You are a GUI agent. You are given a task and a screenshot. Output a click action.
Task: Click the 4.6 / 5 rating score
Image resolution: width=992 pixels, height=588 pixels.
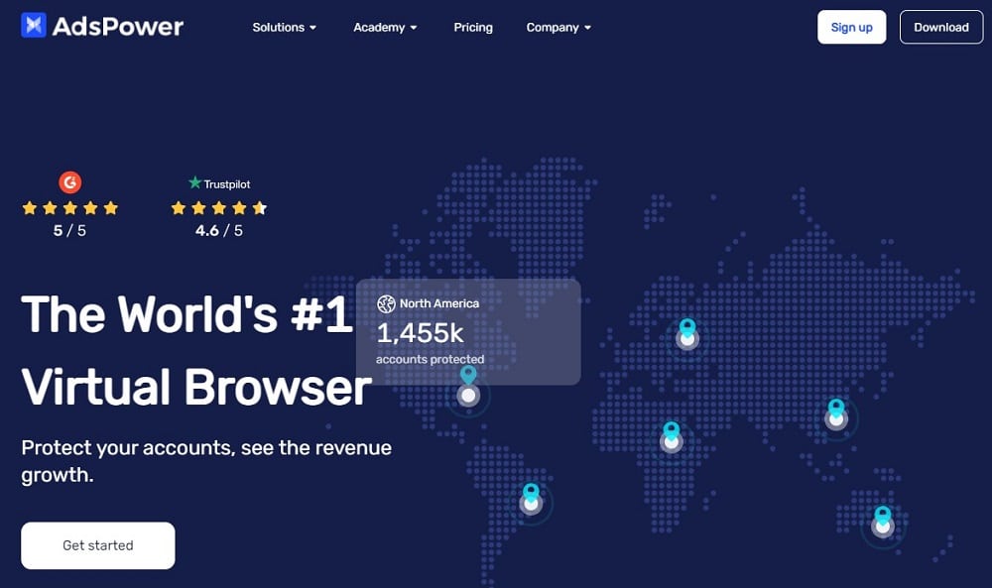[219, 231]
